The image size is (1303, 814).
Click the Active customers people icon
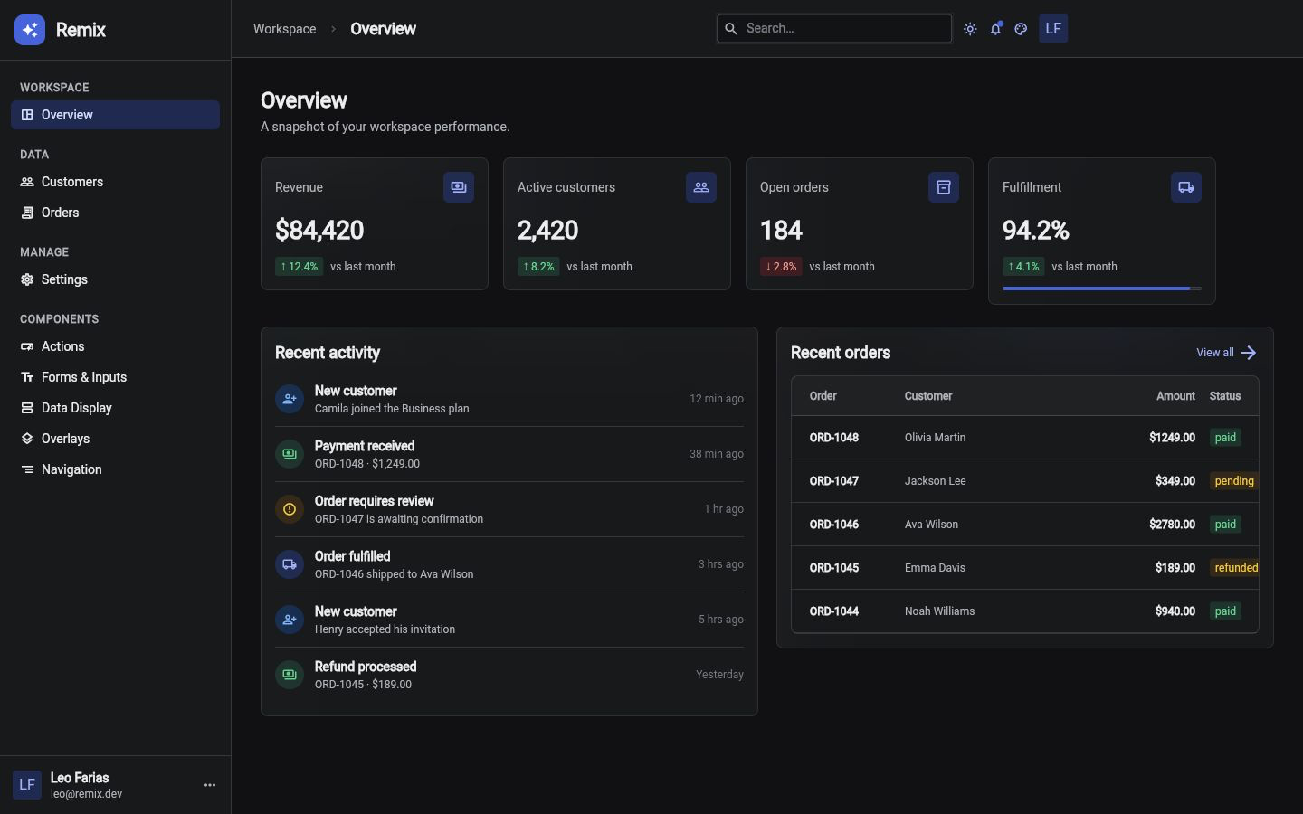coord(701,187)
